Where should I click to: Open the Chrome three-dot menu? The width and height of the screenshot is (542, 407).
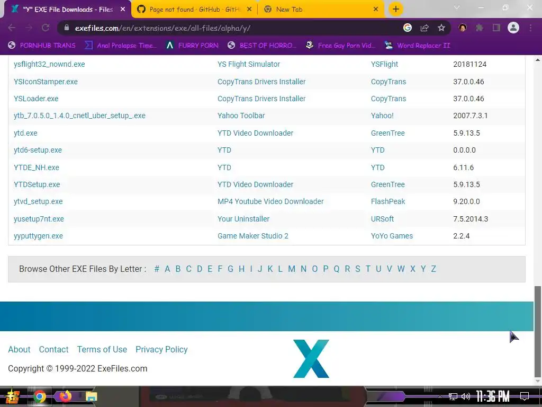530,28
